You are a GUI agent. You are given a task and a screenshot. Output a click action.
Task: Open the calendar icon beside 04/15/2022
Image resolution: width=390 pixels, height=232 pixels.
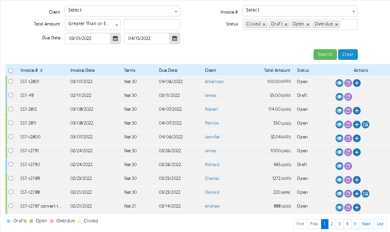coord(175,38)
